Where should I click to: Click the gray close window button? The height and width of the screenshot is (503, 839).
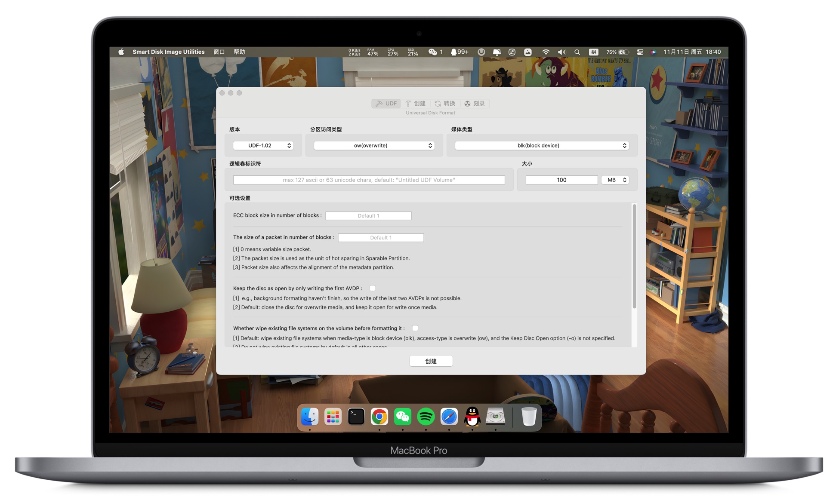[x=222, y=93]
